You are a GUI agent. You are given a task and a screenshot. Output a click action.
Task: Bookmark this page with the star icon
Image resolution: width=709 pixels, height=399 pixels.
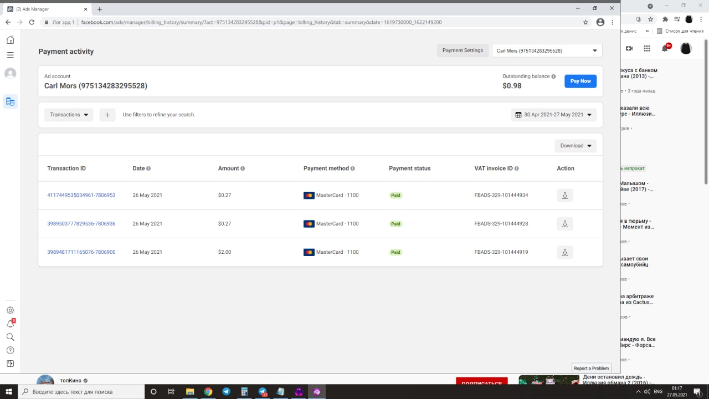585,22
